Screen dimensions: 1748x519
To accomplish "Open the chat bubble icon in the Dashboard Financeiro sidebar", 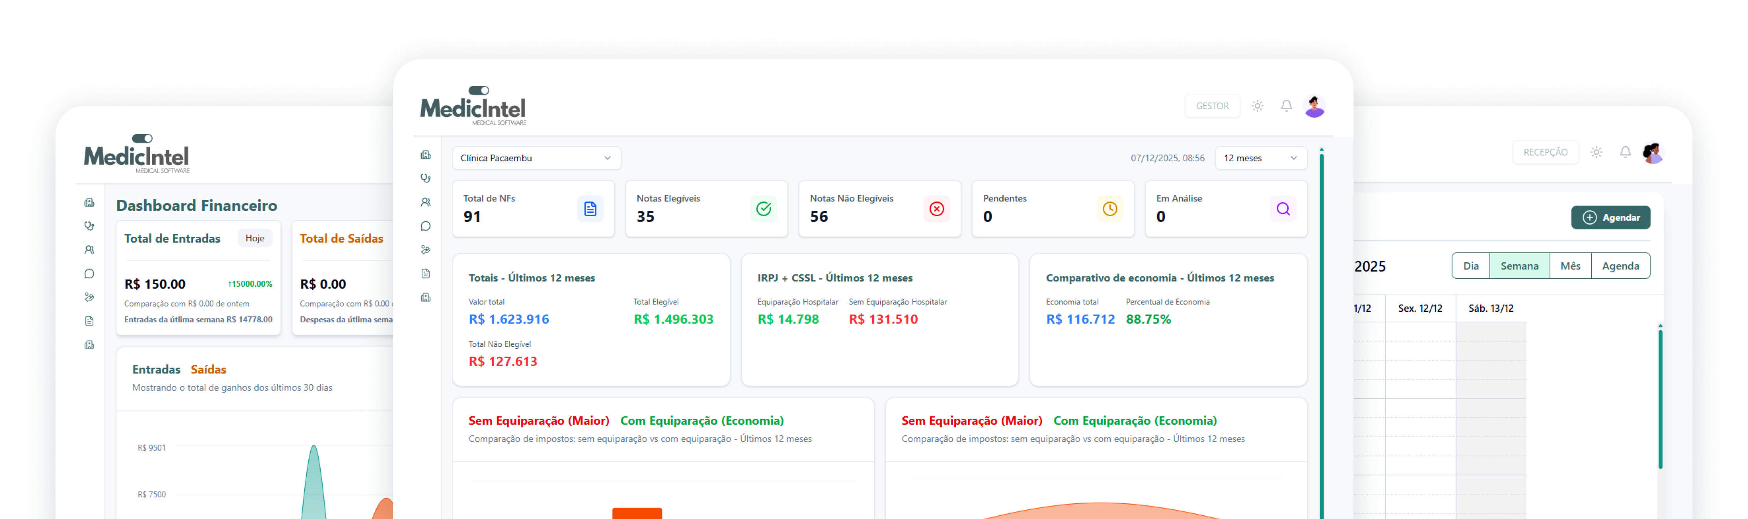I will 89,274.
